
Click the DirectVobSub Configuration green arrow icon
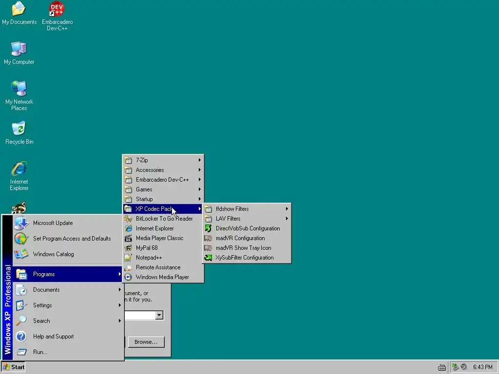pyautogui.click(x=208, y=228)
